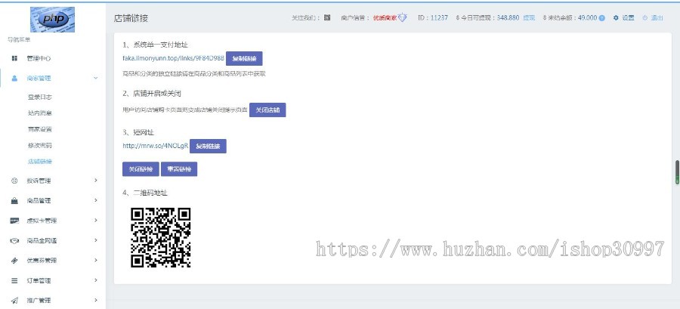Viewport: 680px width, 309px height.
Task: Copy the single payment address link
Action: (244, 58)
